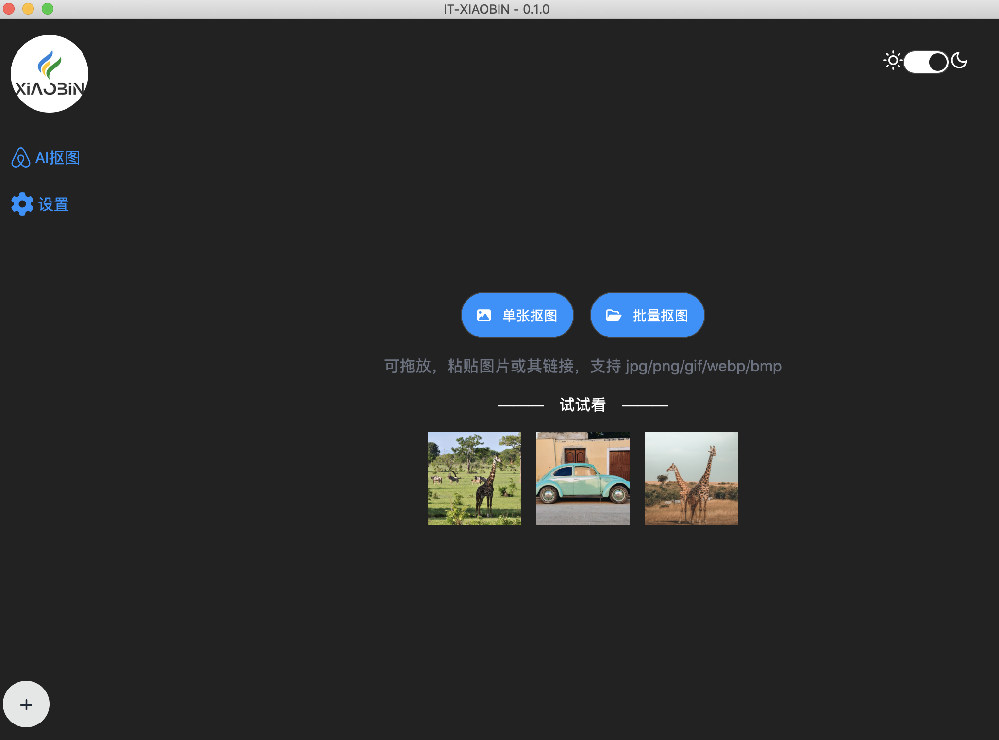Screen dimensions: 999x740
Task: Click the image icon in 单张抠图 button
Action: tap(484, 316)
